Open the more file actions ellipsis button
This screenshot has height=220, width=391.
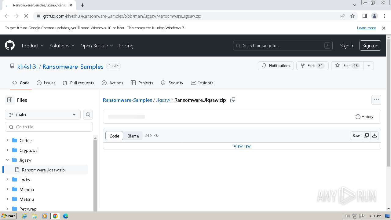point(376,100)
